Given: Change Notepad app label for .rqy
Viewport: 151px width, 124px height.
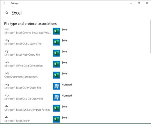Looking at the screenshot, I should pos(67,96).
